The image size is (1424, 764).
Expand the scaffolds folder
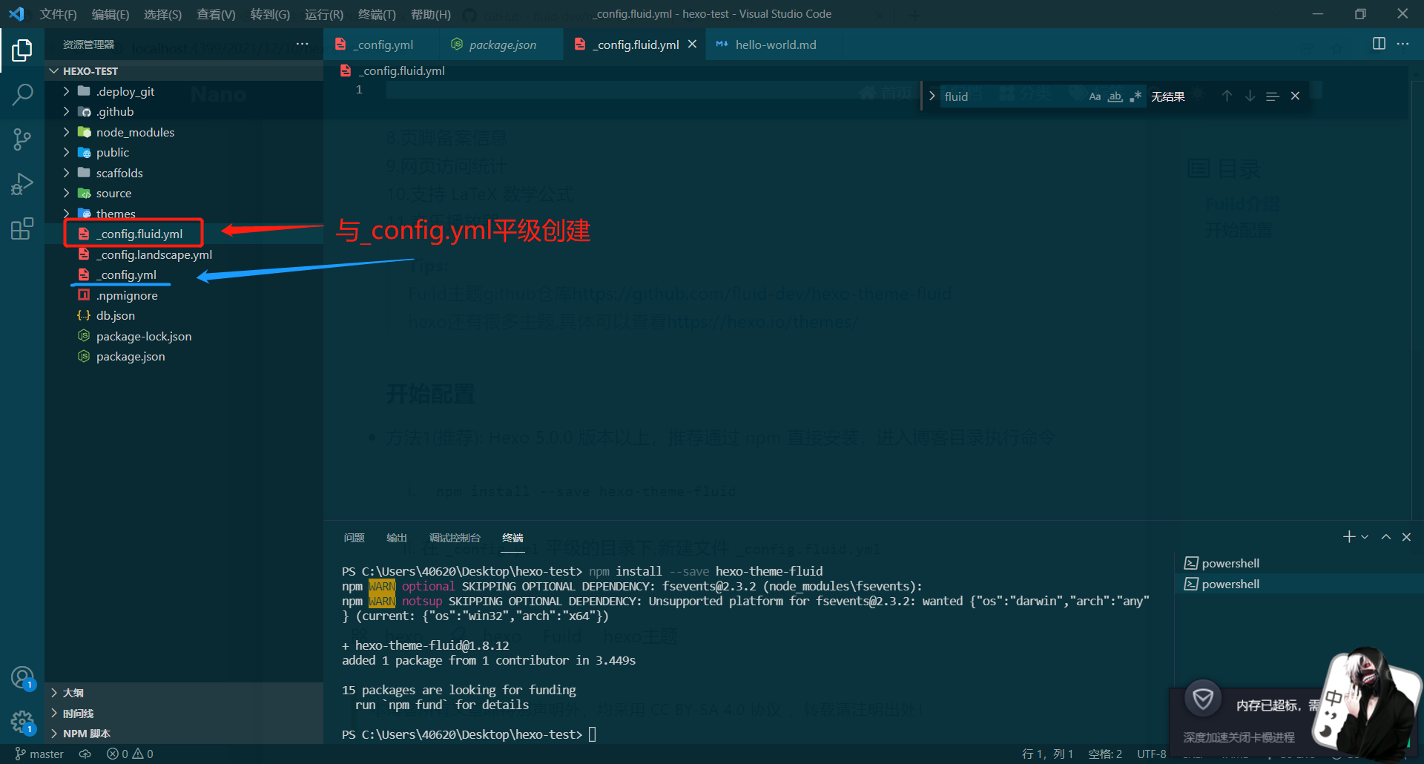[185, 173]
